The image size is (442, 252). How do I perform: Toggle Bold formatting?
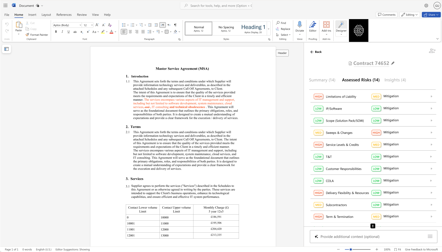tap(56, 32)
